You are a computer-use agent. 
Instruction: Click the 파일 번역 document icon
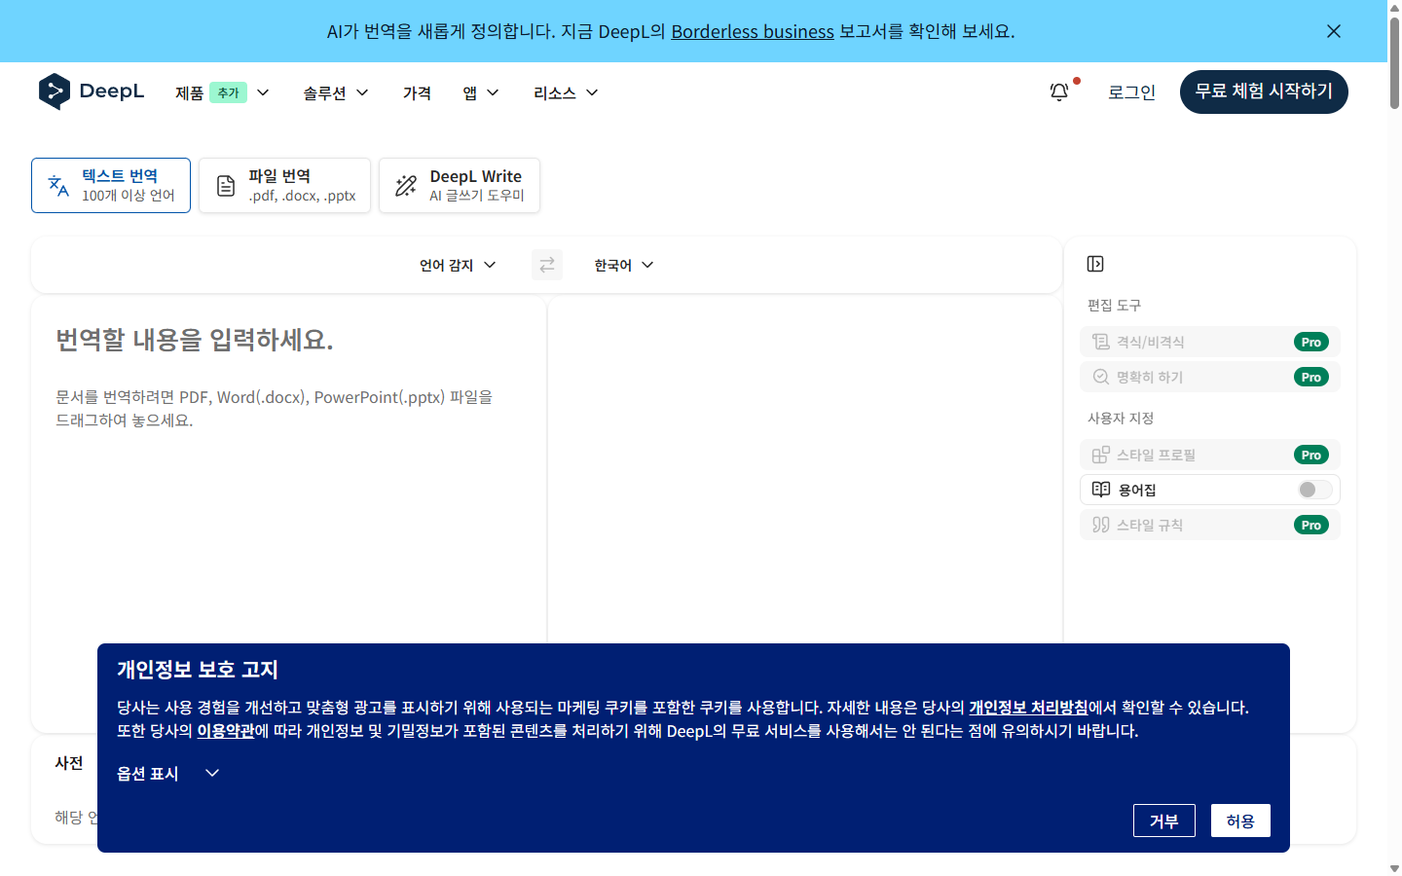tap(225, 185)
